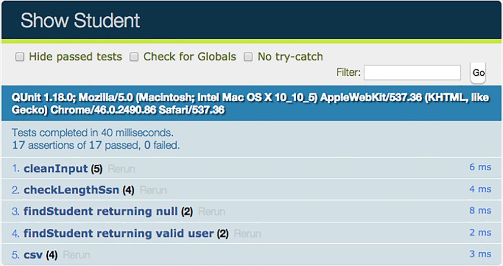Expand the cleanInput test results
Image resolution: width=503 pixels, height=266 pixels.
point(56,168)
